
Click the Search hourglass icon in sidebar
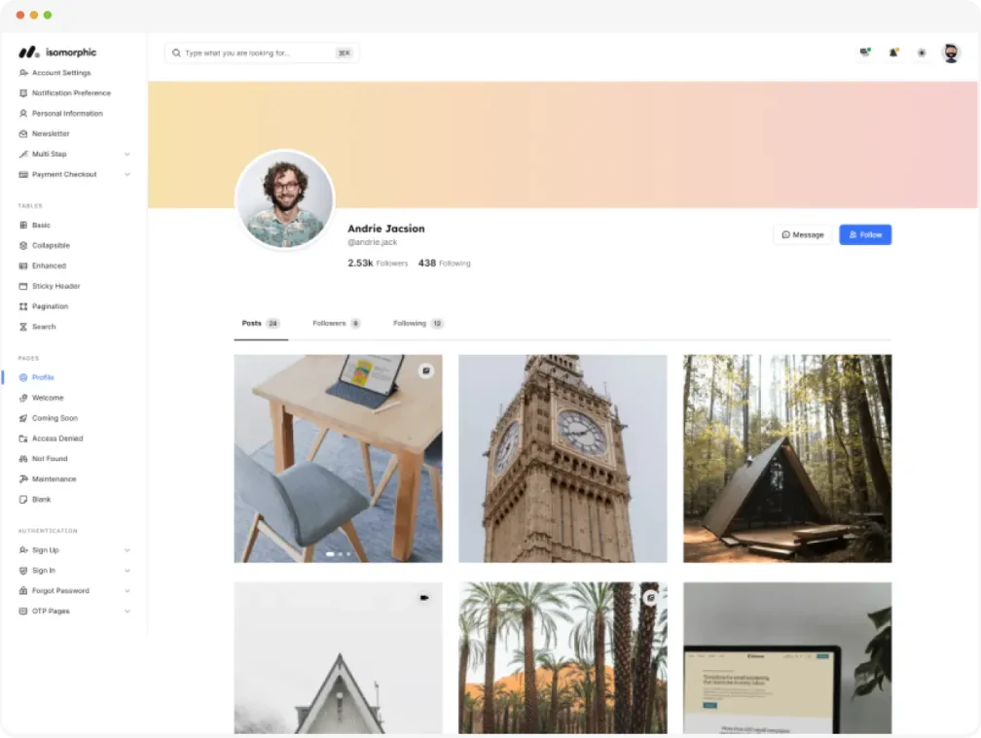click(23, 327)
